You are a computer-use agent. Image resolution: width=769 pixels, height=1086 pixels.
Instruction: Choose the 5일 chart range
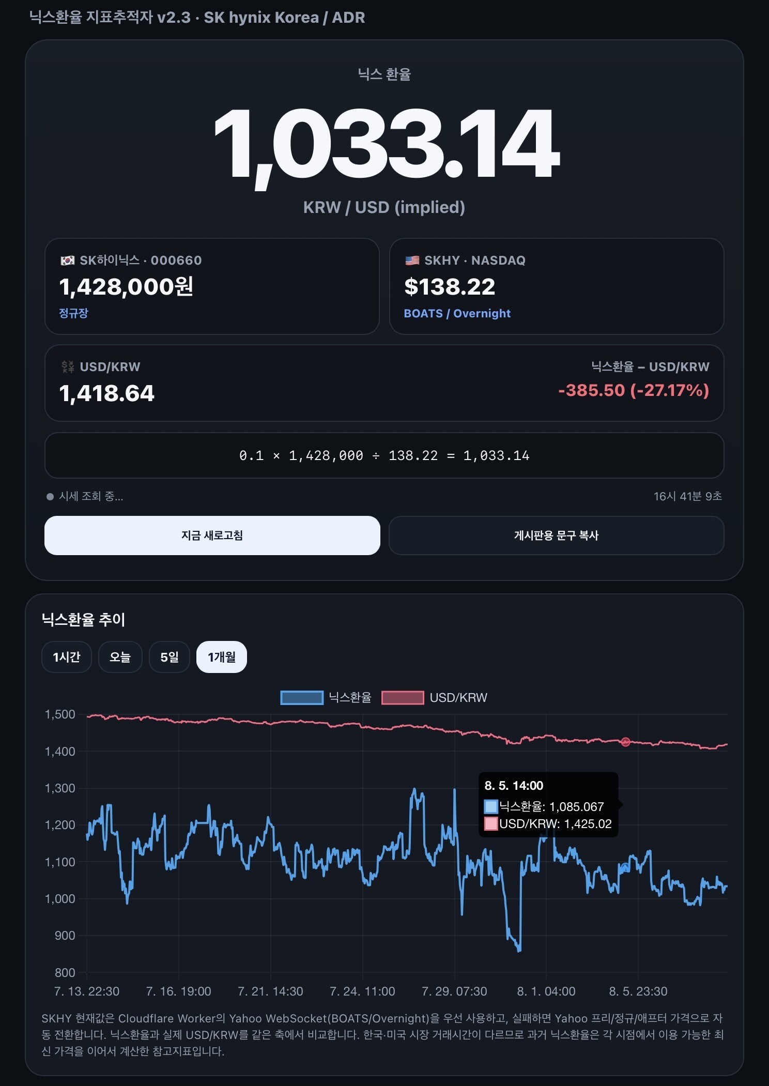coord(170,657)
